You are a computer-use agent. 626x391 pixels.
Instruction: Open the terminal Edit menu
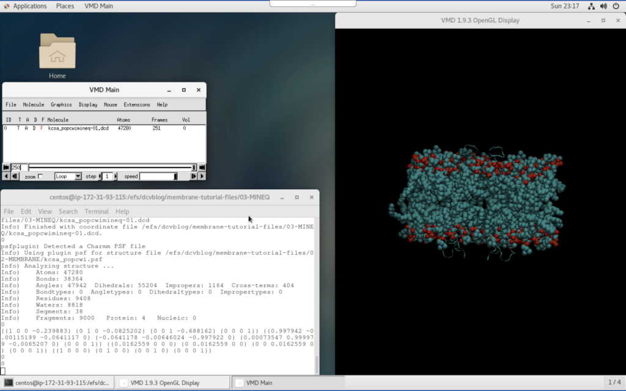point(26,211)
